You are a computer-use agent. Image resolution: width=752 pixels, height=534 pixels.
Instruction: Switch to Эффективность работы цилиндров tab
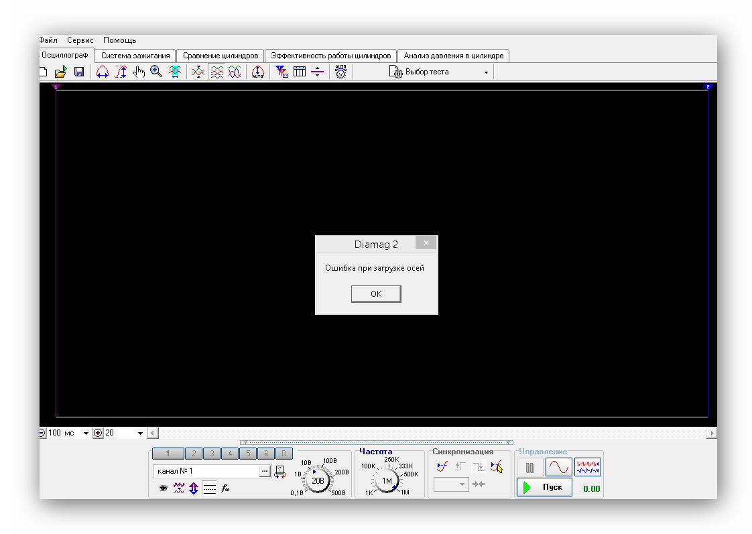coord(331,56)
